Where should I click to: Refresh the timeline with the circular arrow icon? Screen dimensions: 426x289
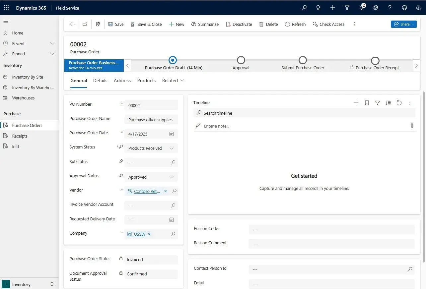pyautogui.click(x=399, y=103)
